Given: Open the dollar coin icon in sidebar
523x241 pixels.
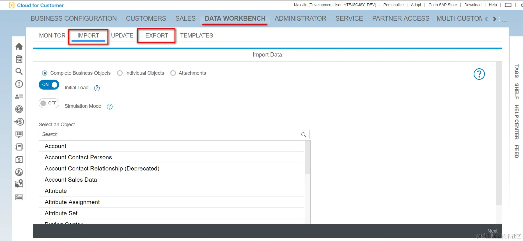Looking at the screenshot, I should pos(19,109).
